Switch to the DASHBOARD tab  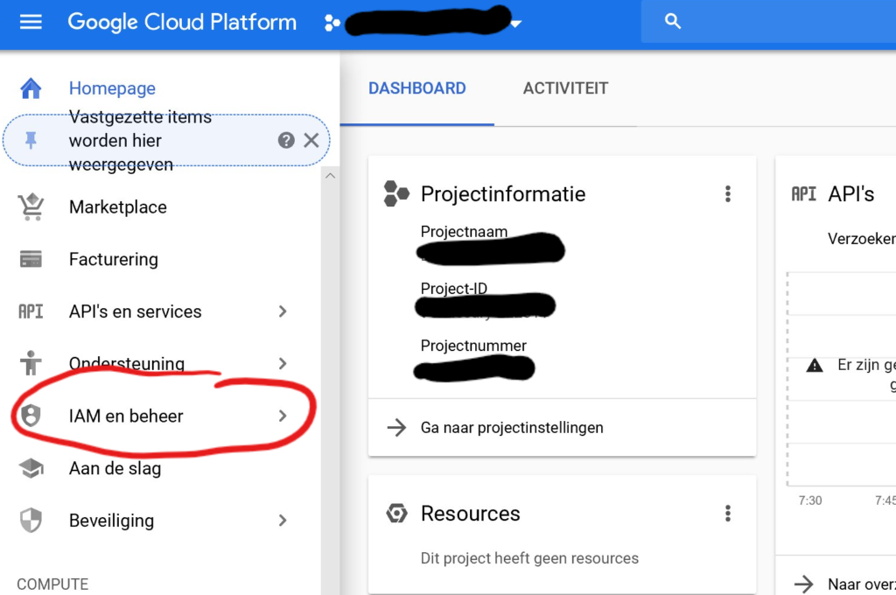click(x=417, y=88)
